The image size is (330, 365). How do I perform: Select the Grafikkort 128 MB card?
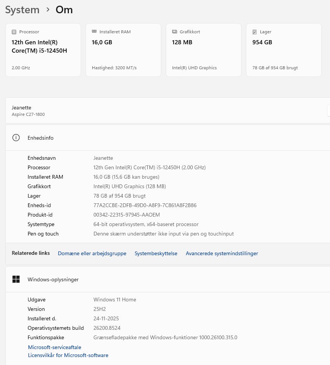point(203,50)
